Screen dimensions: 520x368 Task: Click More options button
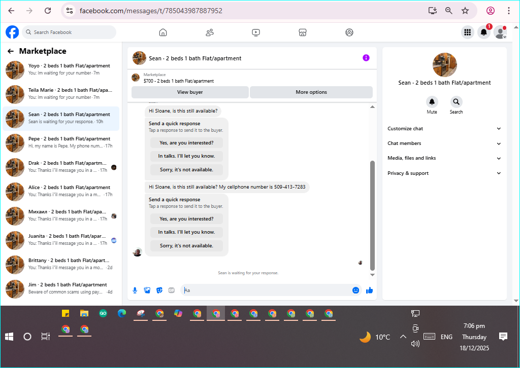click(311, 92)
